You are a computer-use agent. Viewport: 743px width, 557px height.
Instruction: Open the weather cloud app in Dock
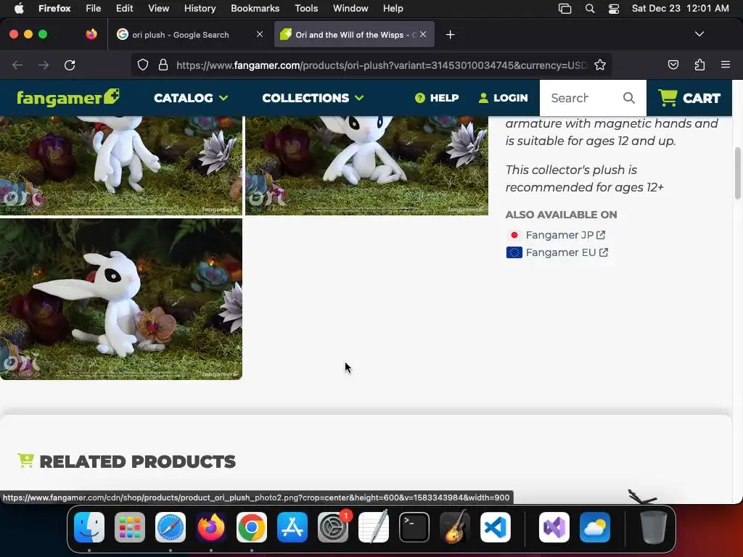coord(595,527)
